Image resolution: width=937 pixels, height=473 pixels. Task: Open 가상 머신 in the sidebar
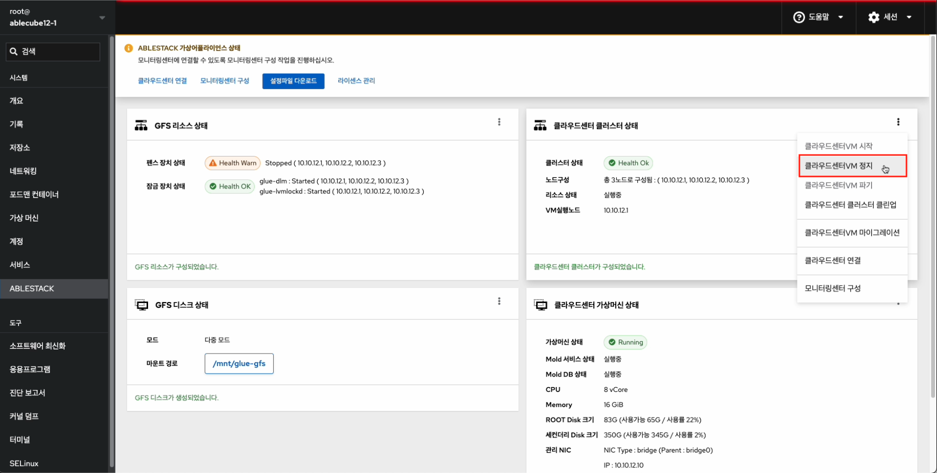(x=24, y=218)
